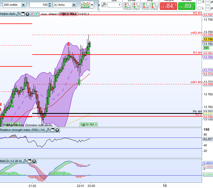Click the red Vendre price button

coord(168,6)
